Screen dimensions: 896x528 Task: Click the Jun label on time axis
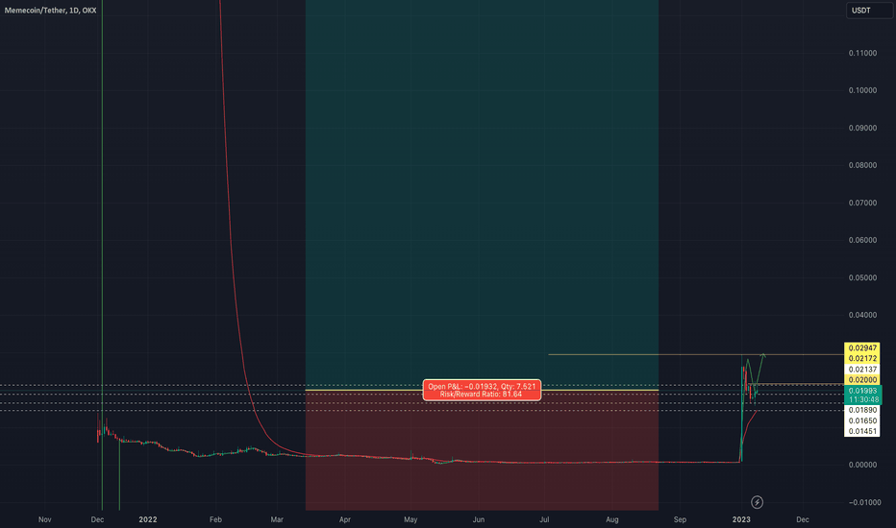pyautogui.click(x=479, y=519)
